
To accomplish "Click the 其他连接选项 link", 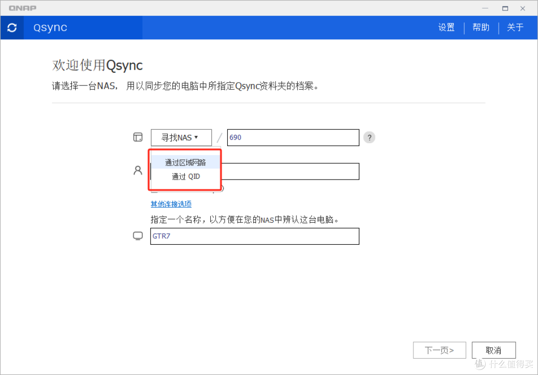I will point(171,204).
